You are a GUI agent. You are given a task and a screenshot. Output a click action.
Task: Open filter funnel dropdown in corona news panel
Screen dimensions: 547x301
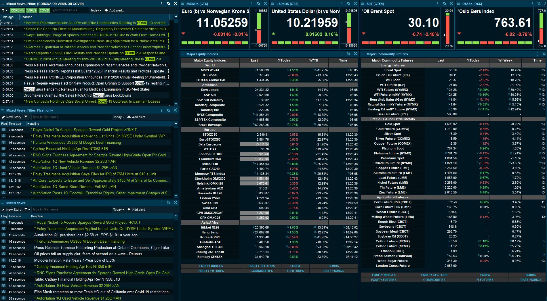pyautogui.click(x=4, y=10)
